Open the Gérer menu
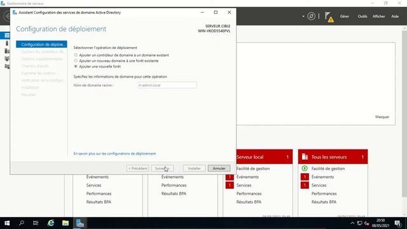This screenshot has width=407, height=229. tap(345, 17)
